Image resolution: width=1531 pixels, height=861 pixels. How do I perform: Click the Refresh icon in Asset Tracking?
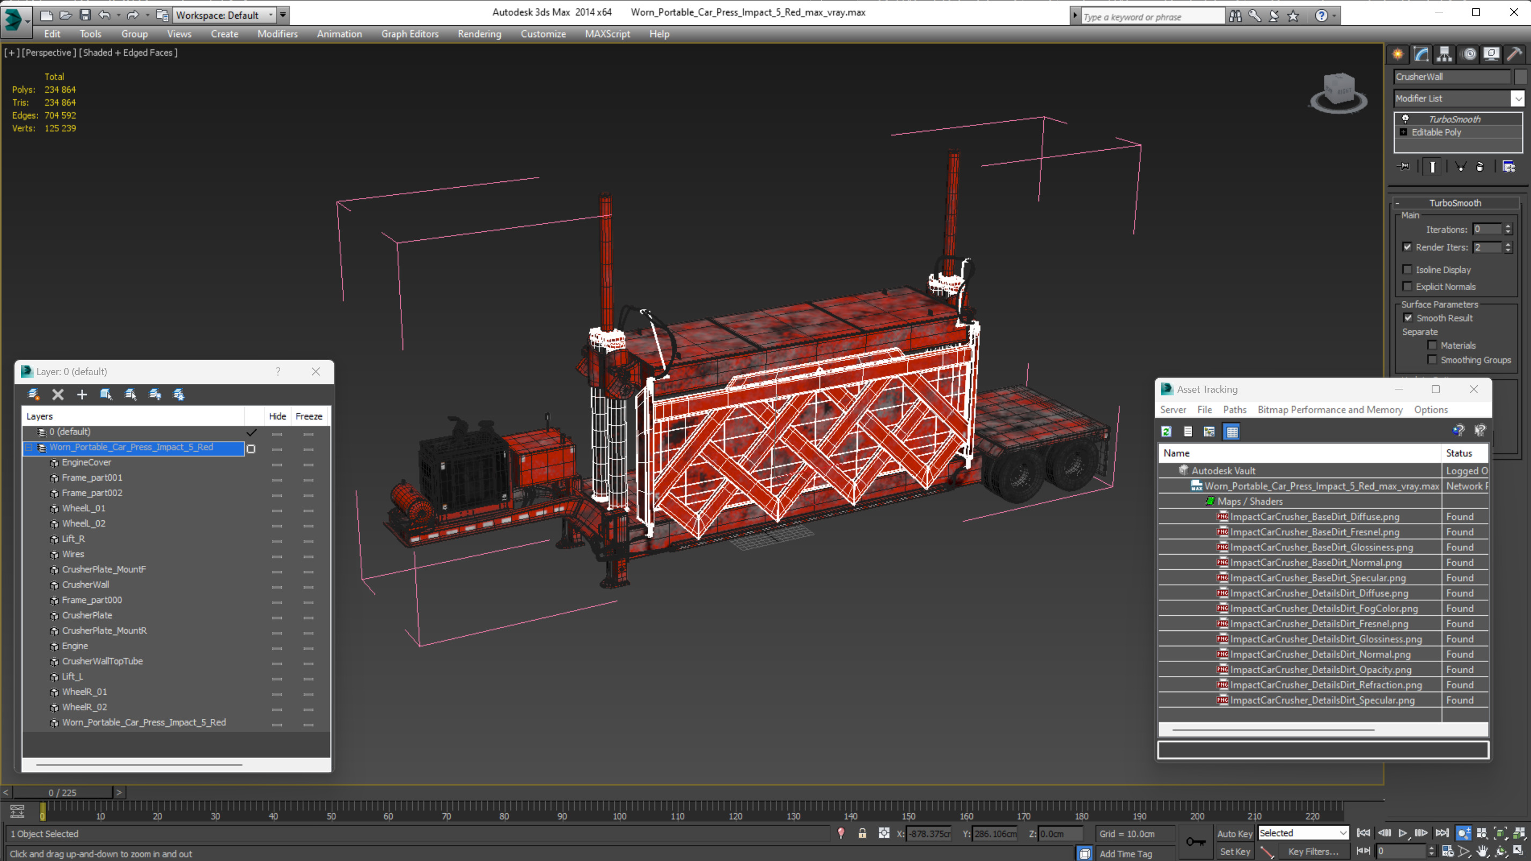pyautogui.click(x=1166, y=432)
